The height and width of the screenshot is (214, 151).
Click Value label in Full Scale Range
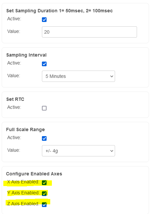click(x=14, y=150)
